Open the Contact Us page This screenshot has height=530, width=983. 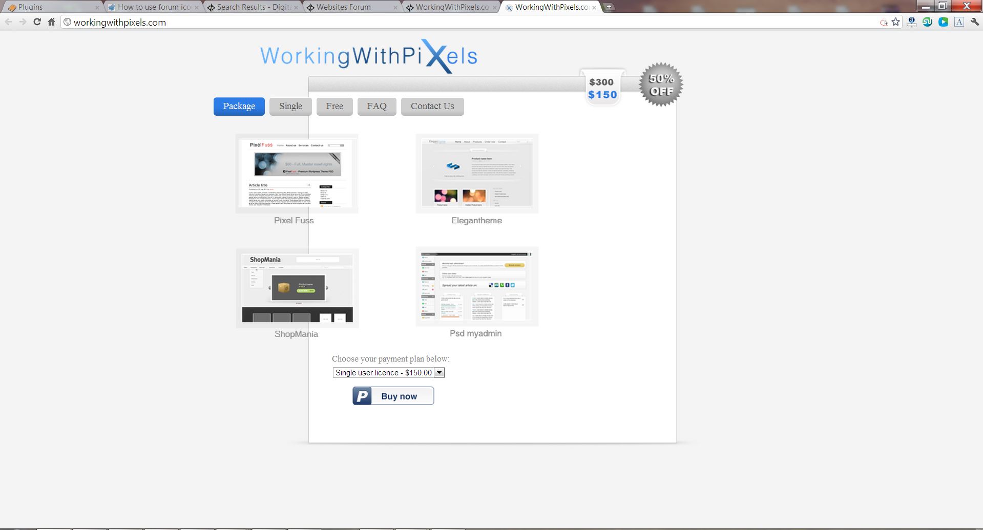[432, 107]
